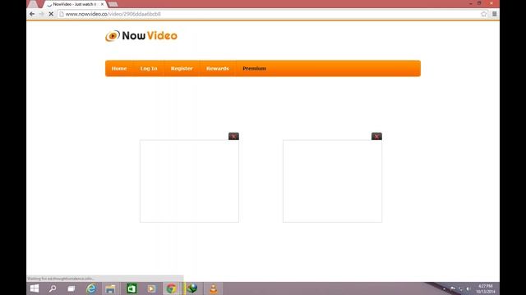Bookmark this page with the star icon

coord(484,14)
